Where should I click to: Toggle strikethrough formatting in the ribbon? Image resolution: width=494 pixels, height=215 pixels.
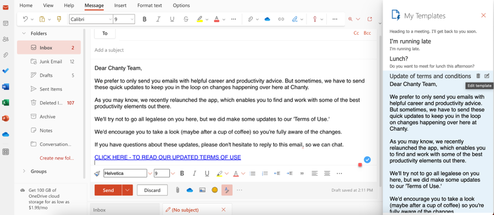[x=186, y=19]
